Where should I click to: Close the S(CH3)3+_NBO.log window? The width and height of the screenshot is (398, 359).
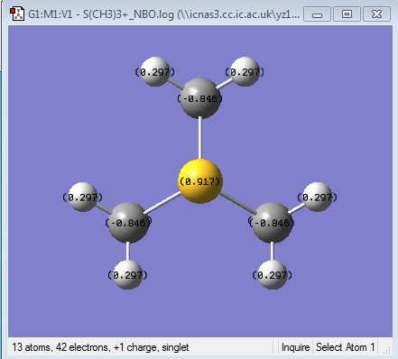376,14
